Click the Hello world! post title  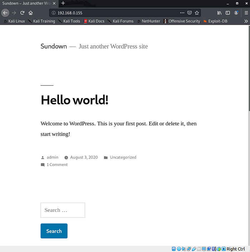click(74, 100)
